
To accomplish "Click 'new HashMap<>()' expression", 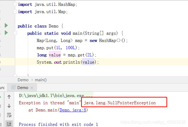I will [107, 41].
